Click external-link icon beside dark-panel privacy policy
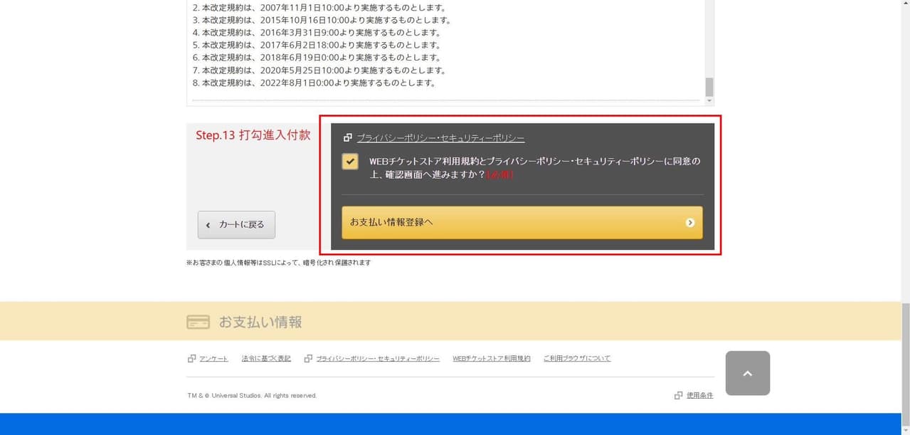 [x=348, y=138]
